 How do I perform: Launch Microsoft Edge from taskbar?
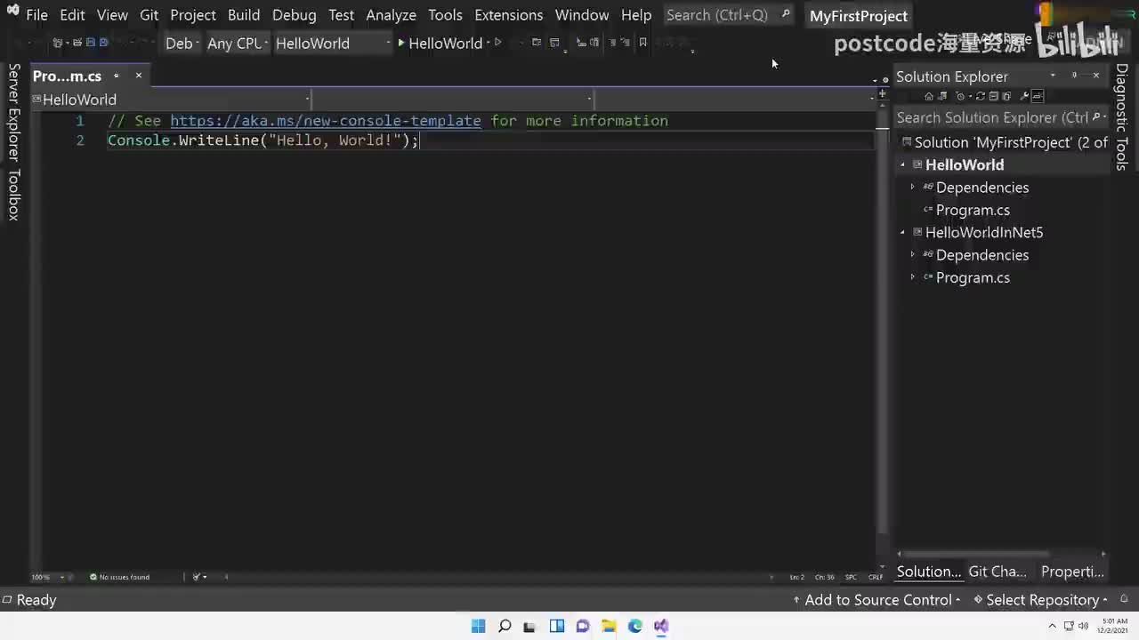point(634,626)
